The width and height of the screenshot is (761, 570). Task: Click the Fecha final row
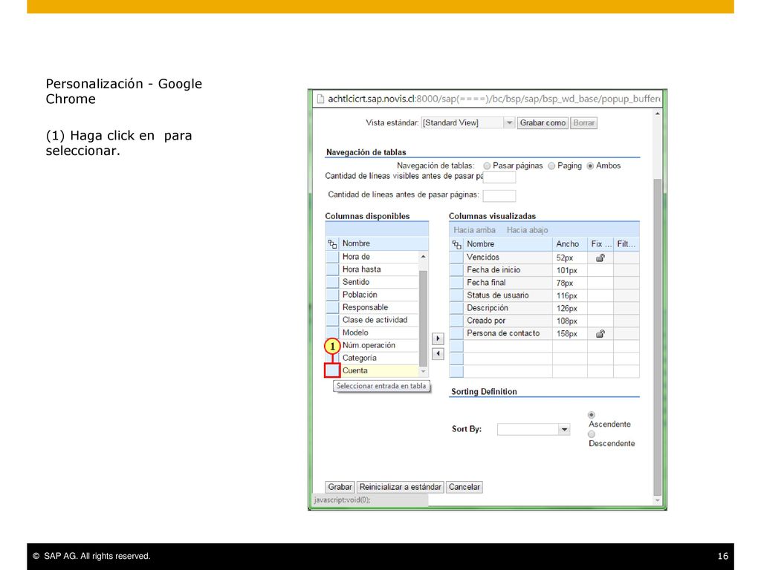[545, 283]
